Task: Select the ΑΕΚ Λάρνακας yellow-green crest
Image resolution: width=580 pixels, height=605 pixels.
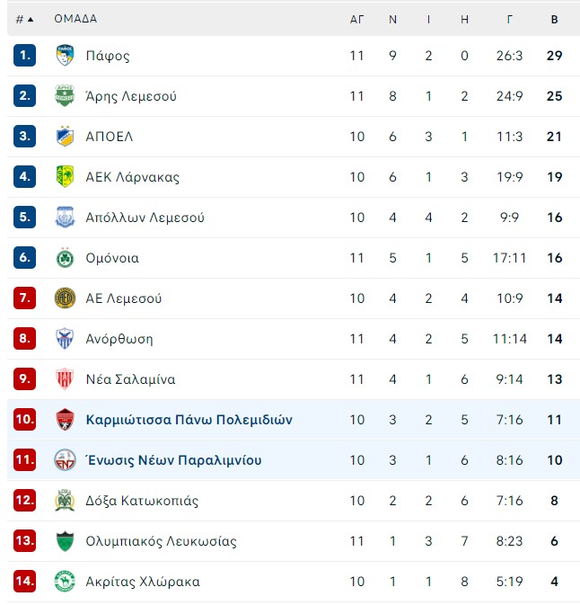Action: tap(65, 177)
